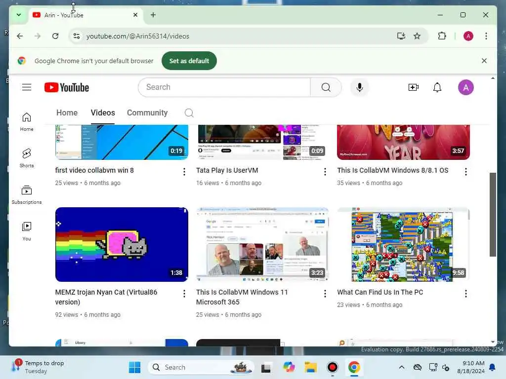Open This Is CollabVM Windows 11 Microsoft 365 title
Screen dimensions: 506x379
pos(241,297)
